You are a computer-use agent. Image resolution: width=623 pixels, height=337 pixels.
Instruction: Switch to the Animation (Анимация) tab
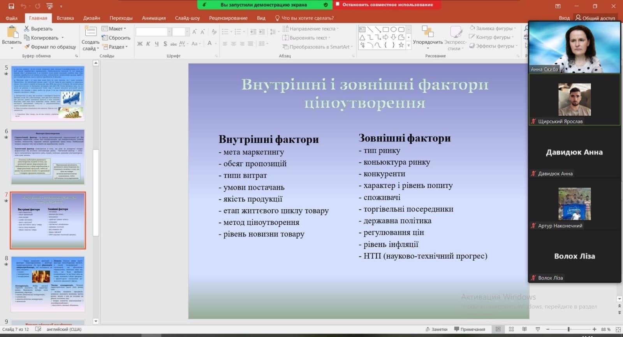click(153, 18)
